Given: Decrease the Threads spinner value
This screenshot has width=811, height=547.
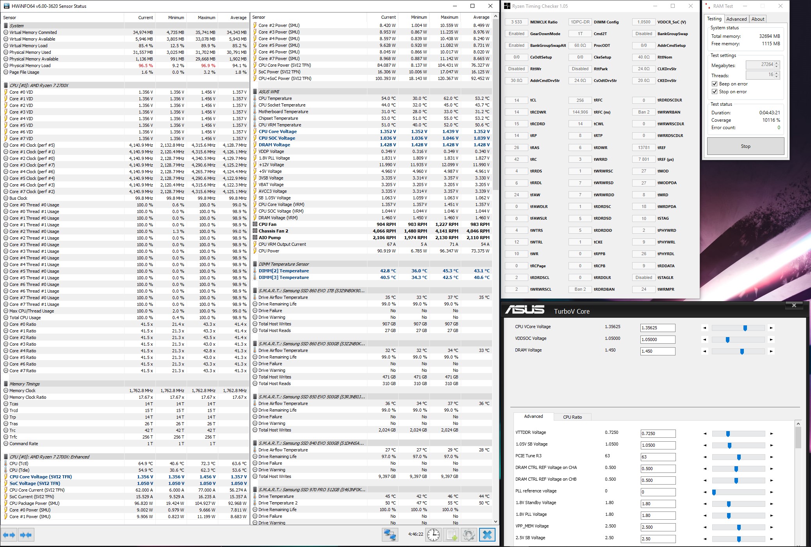Looking at the screenshot, I should 777,76.
